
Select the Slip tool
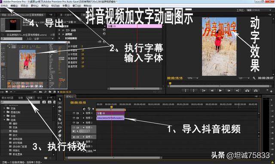[x=60, y=123]
